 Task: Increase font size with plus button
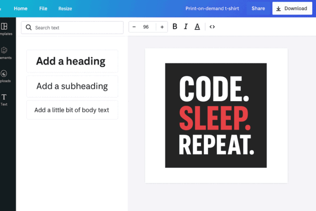(x=162, y=27)
